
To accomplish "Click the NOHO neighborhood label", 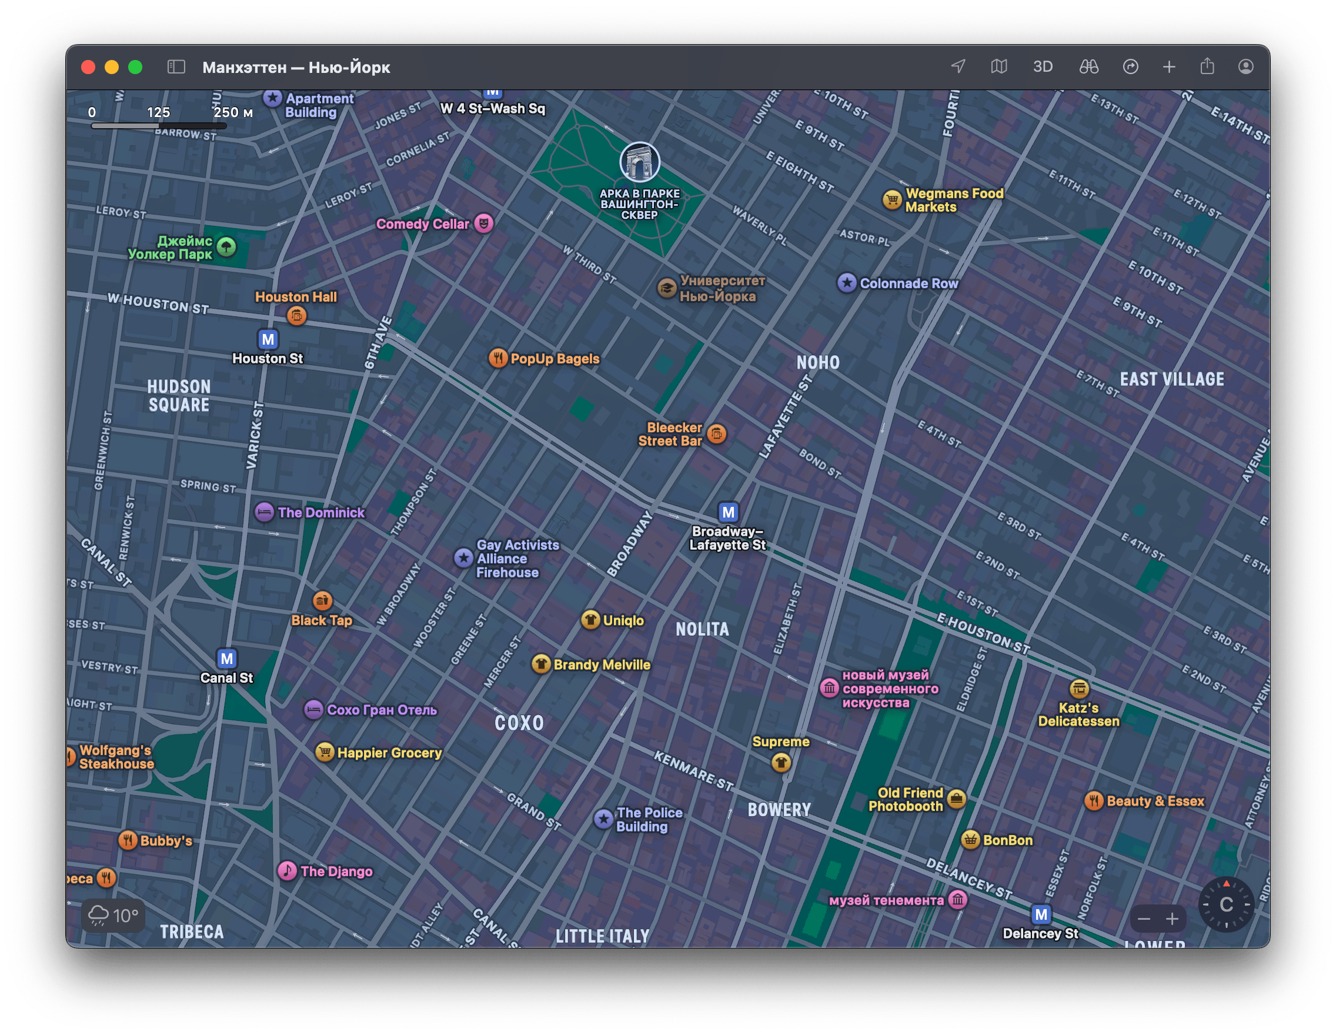I will 818,363.
